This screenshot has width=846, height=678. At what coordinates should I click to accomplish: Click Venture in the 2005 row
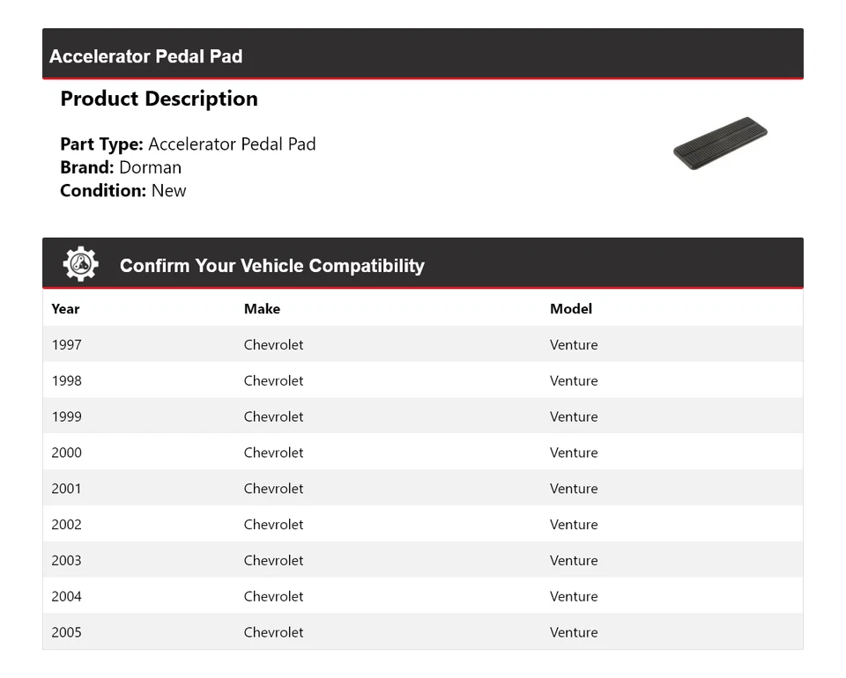pyautogui.click(x=574, y=633)
